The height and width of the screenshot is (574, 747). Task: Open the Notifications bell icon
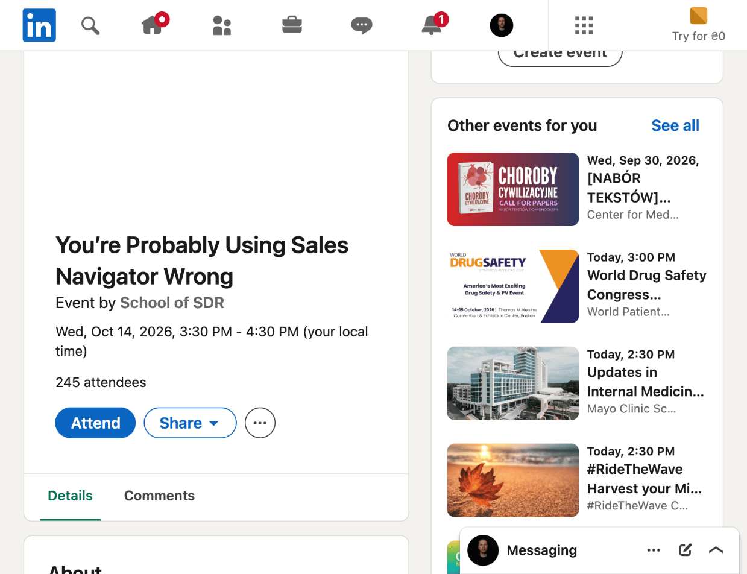pos(433,24)
